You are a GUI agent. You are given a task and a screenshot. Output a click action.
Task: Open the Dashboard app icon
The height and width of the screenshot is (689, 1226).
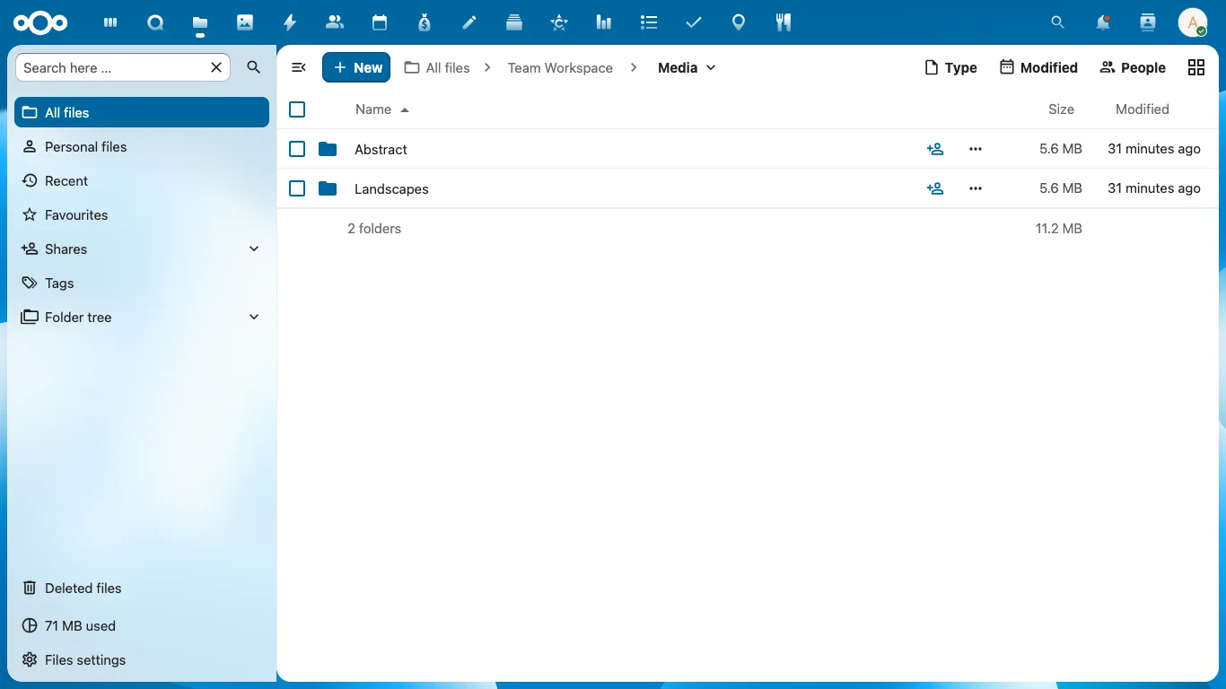tap(110, 22)
